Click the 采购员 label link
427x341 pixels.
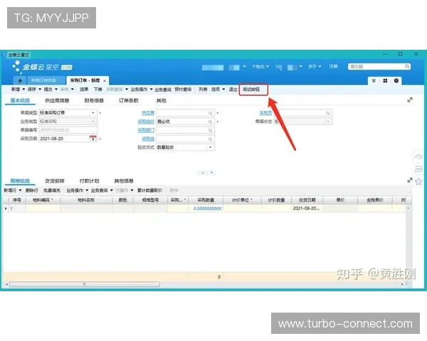pyautogui.click(x=265, y=113)
